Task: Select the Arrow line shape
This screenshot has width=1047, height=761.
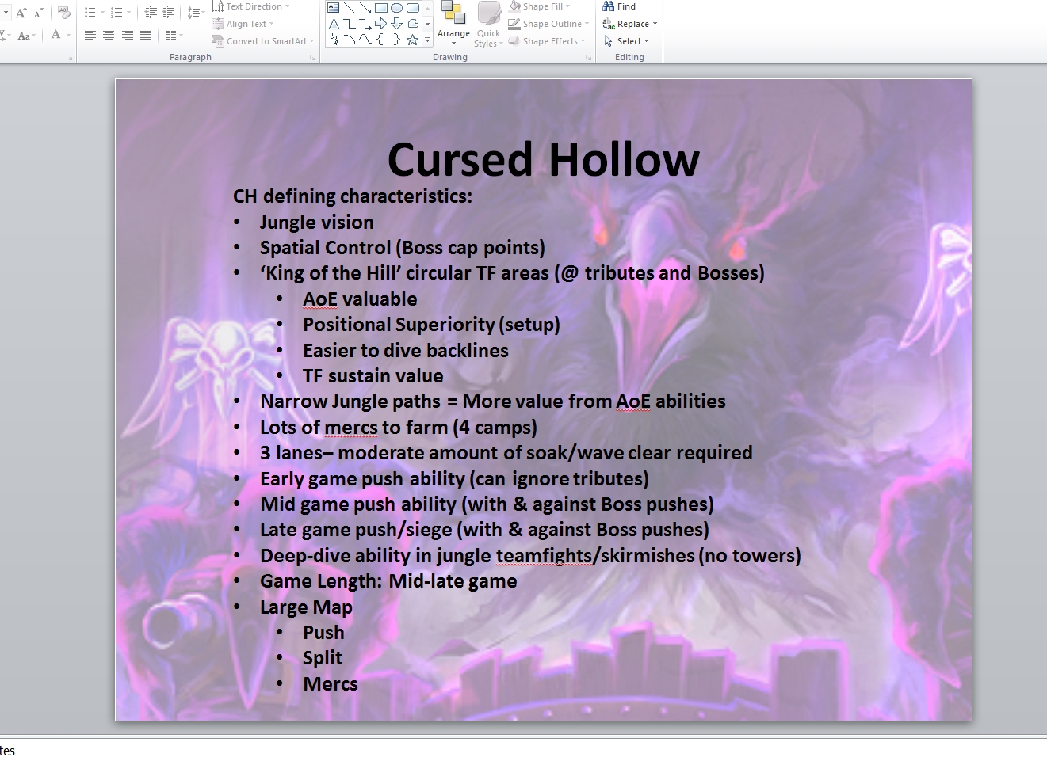Action: [x=365, y=7]
